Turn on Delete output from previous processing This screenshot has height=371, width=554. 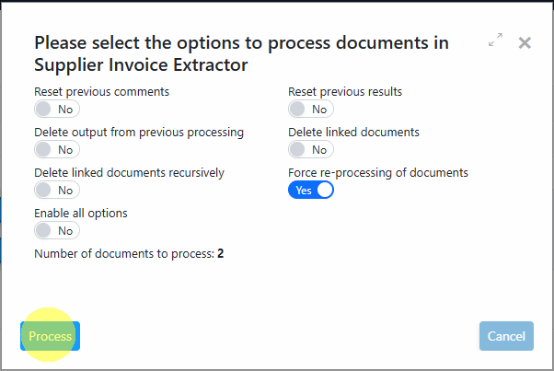(x=57, y=149)
